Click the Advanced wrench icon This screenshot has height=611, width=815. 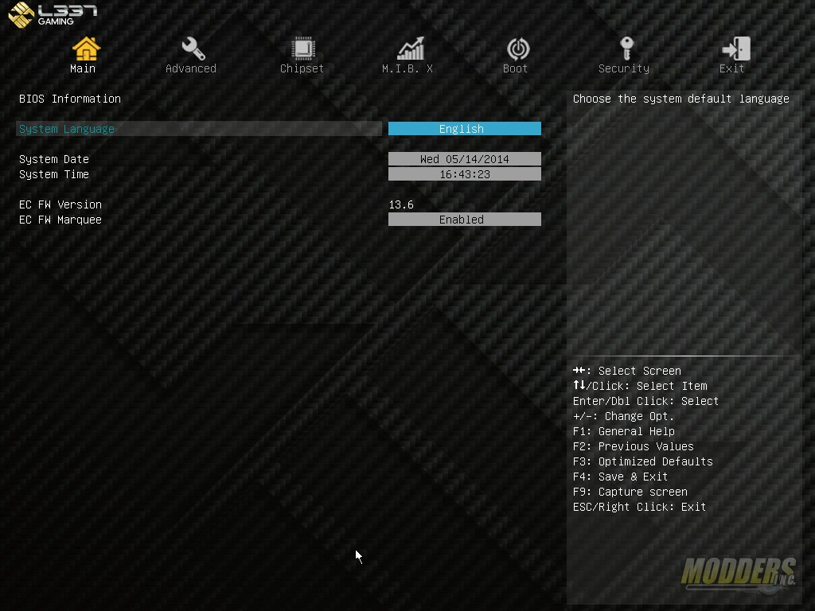193,49
